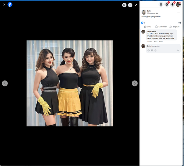Go to the previous photo
Viewport: 184px width, 166px height.
click(x=5, y=83)
